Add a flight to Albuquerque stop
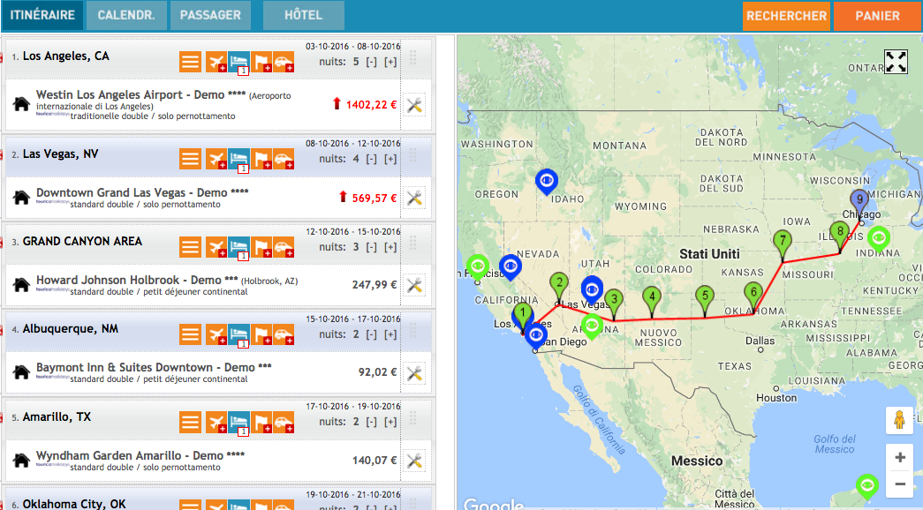 (216, 334)
